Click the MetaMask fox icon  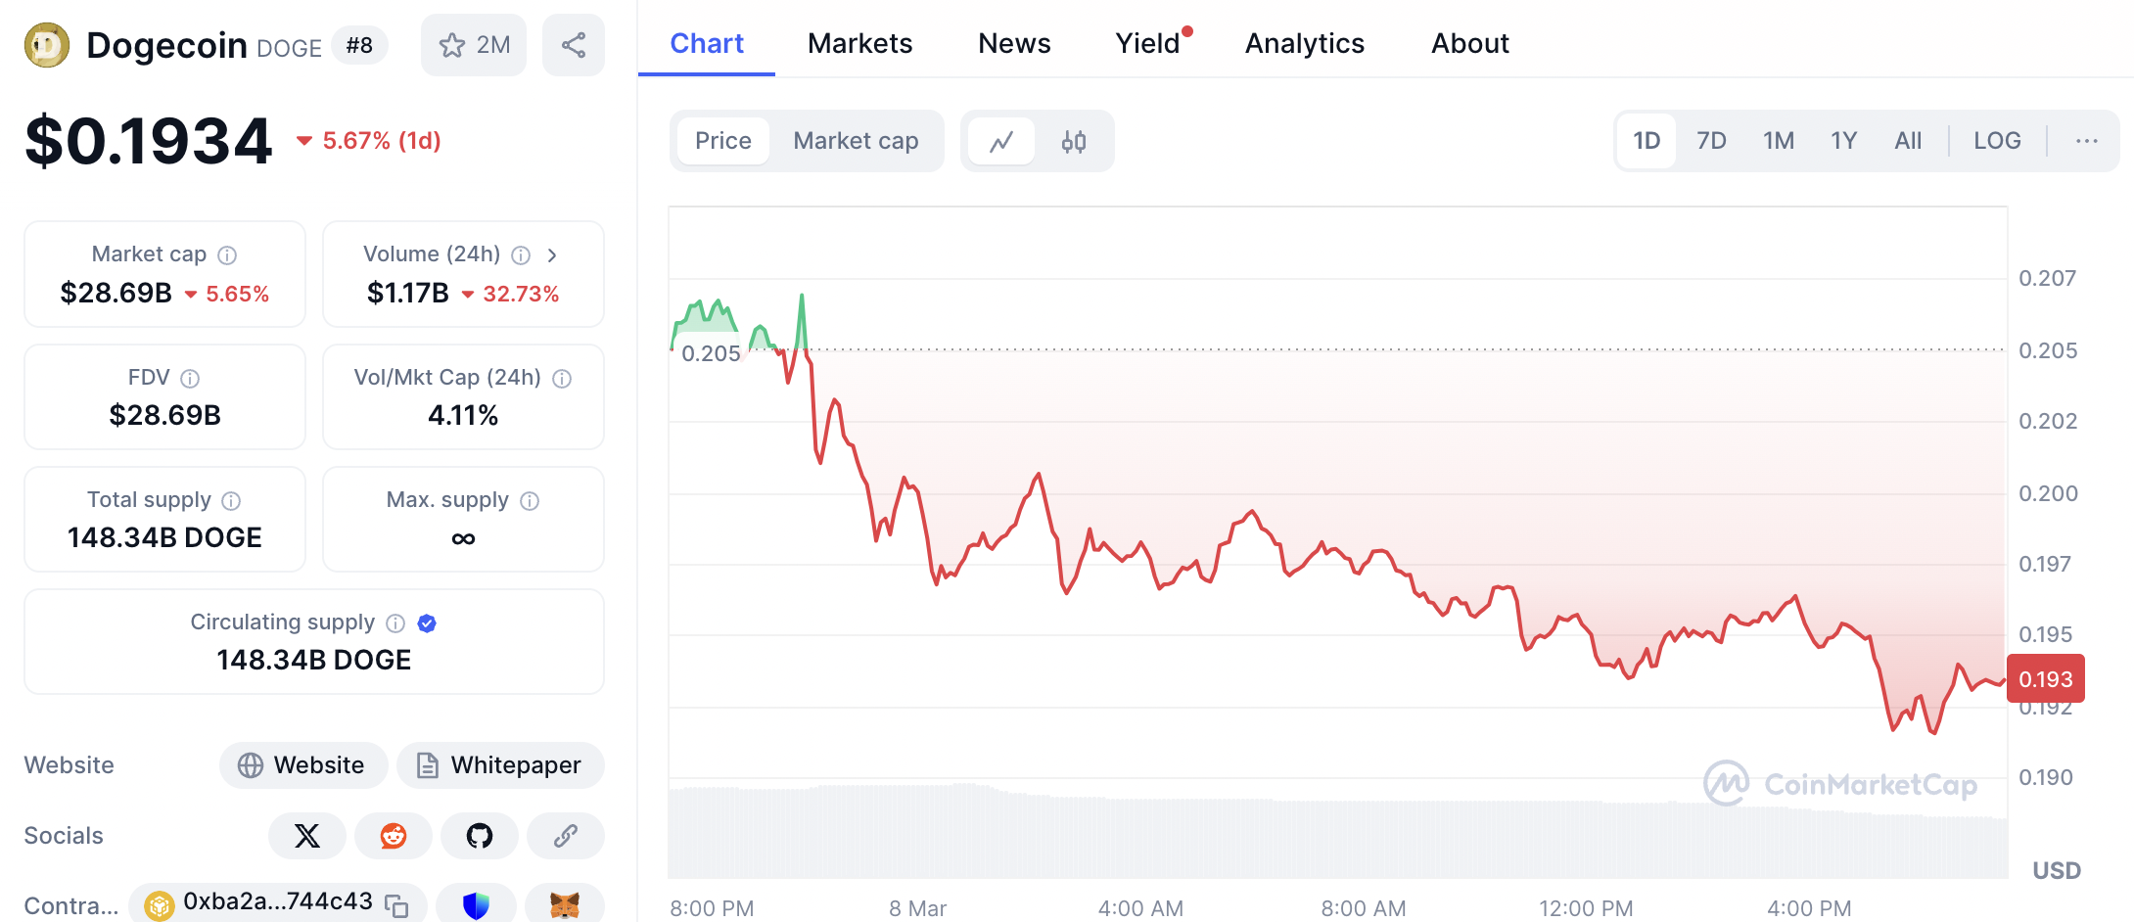(565, 905)
